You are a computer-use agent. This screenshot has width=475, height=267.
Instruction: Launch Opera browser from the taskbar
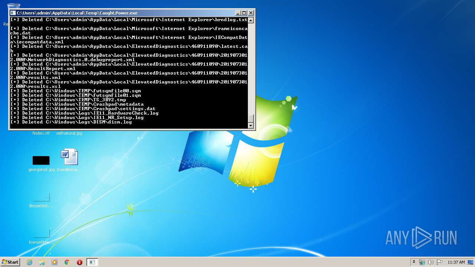pos(79,262)
